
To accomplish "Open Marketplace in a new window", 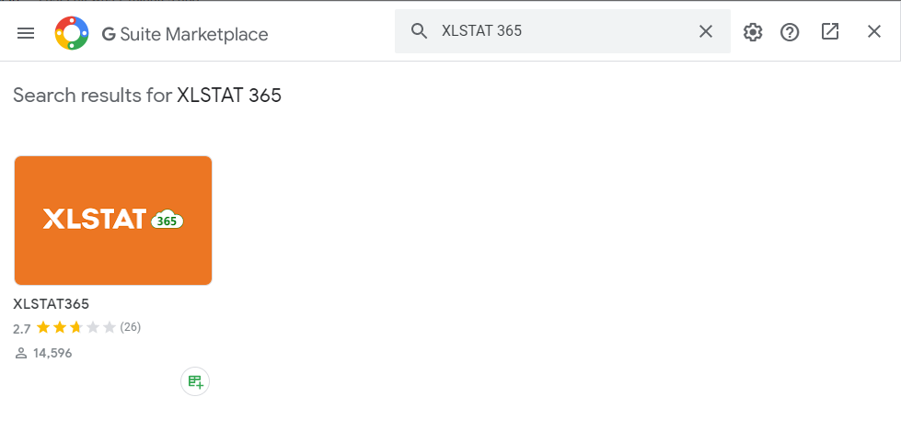I will click(830, 32).
